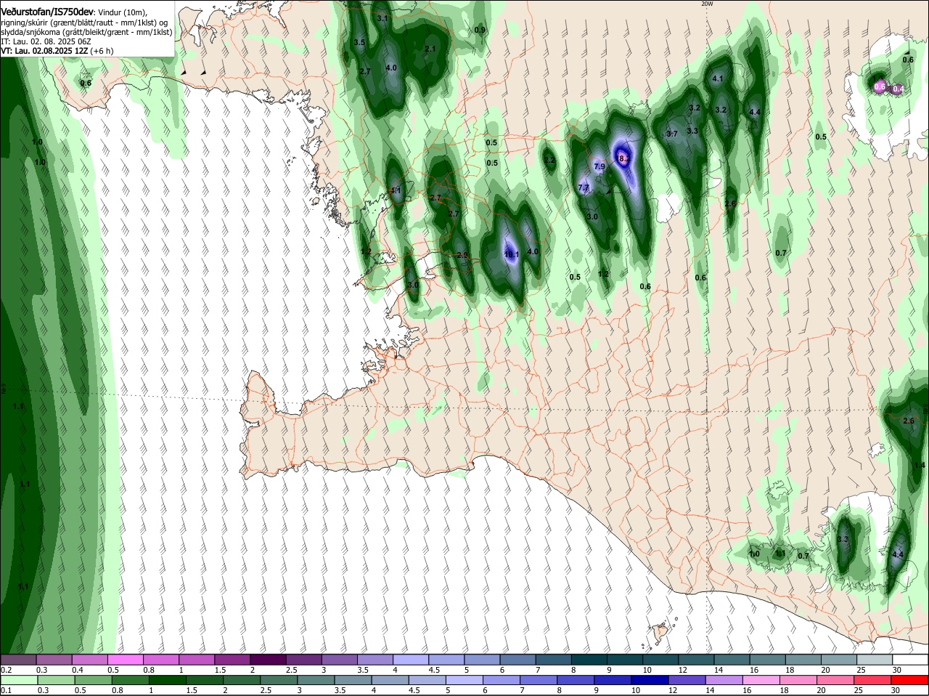929x696 pixels.
Task: Click the 18.2 precipitation maximum label
Action: tap(623, 158)
